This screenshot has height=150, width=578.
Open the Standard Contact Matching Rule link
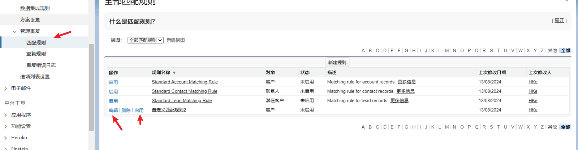click(x=184, y=91)
